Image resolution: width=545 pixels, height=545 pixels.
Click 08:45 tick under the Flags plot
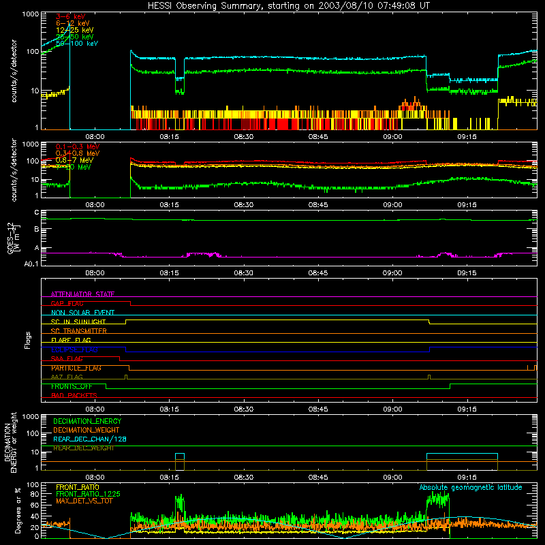(x=318, y=409)
